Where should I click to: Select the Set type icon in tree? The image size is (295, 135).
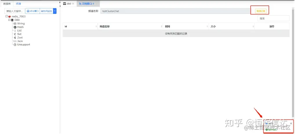point(15,34)
